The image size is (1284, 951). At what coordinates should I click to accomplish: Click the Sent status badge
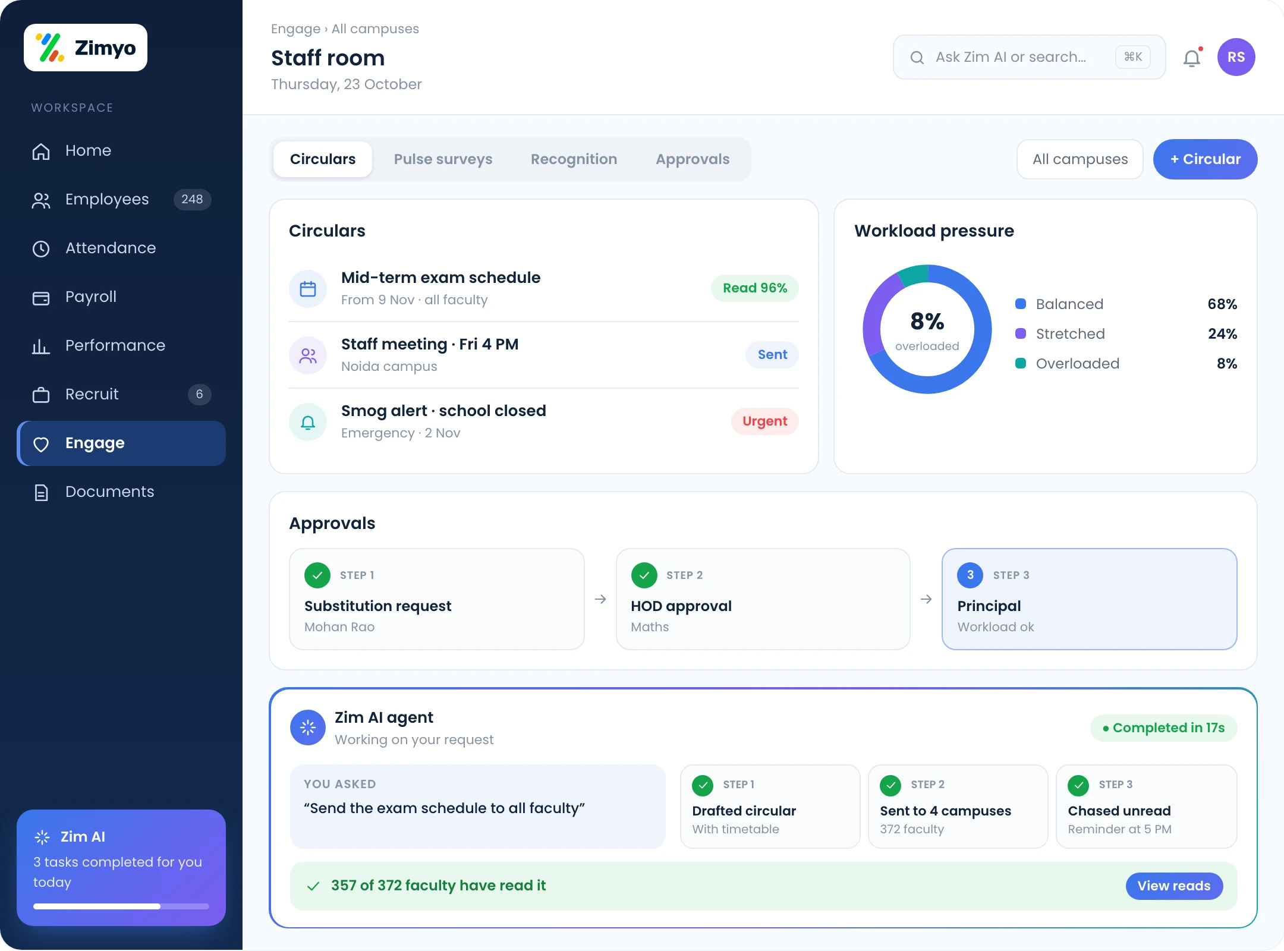tap(772, 355)
